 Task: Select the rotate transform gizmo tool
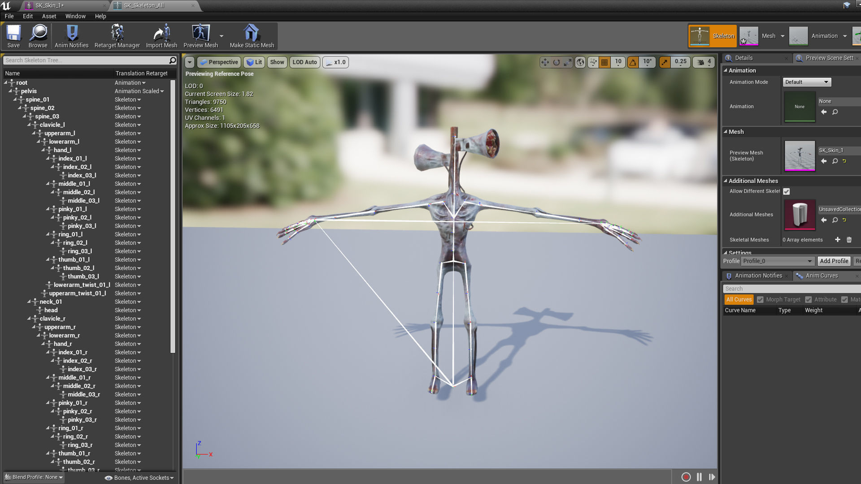[557, 62]
